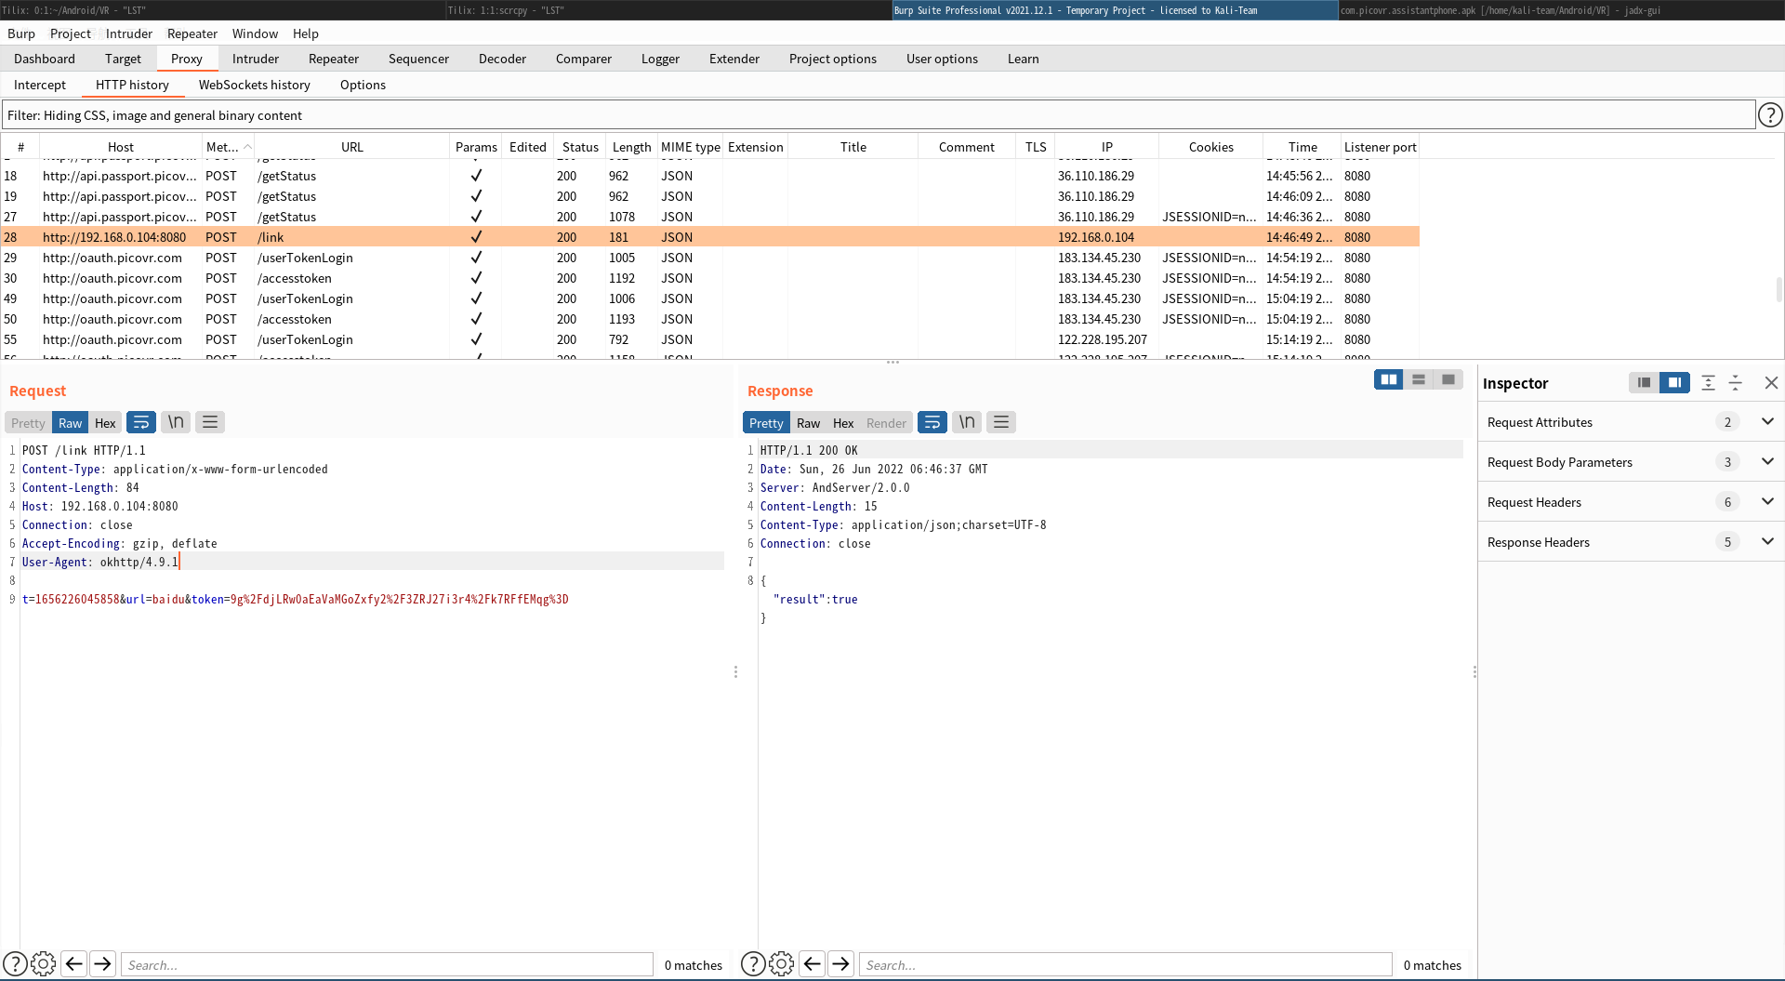1785x981 pixels.
Task: Toggle word wrap icon in Request pane
Action: point(140,422)
